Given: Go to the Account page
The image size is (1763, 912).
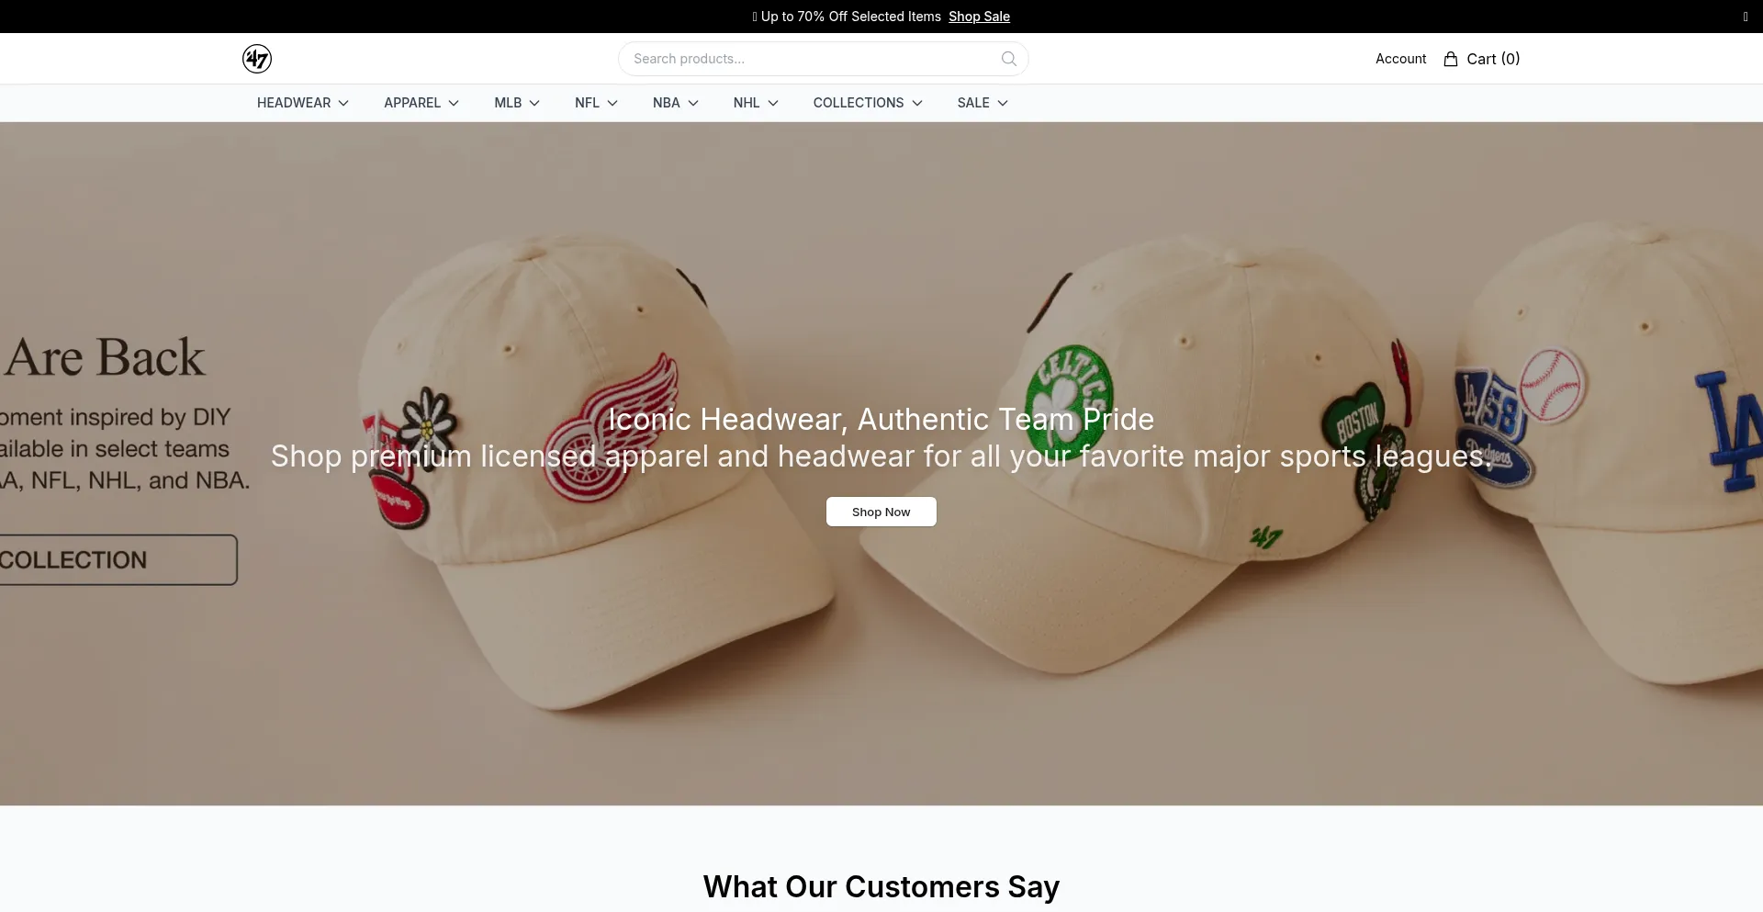Looking at the screenshot, I should (1400, 59).
